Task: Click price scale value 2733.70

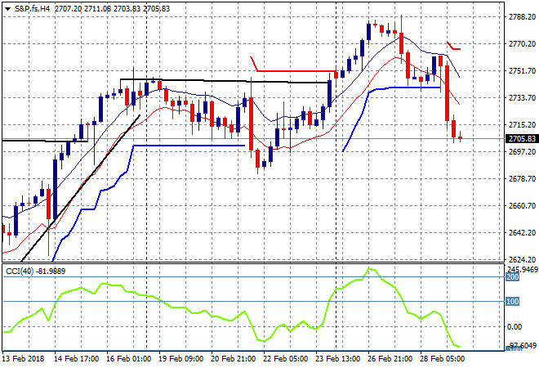Action: coord(522,98)
